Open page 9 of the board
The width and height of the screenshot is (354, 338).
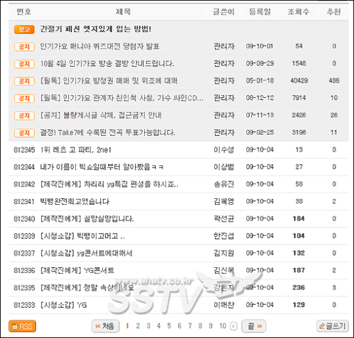pos(210,326)
